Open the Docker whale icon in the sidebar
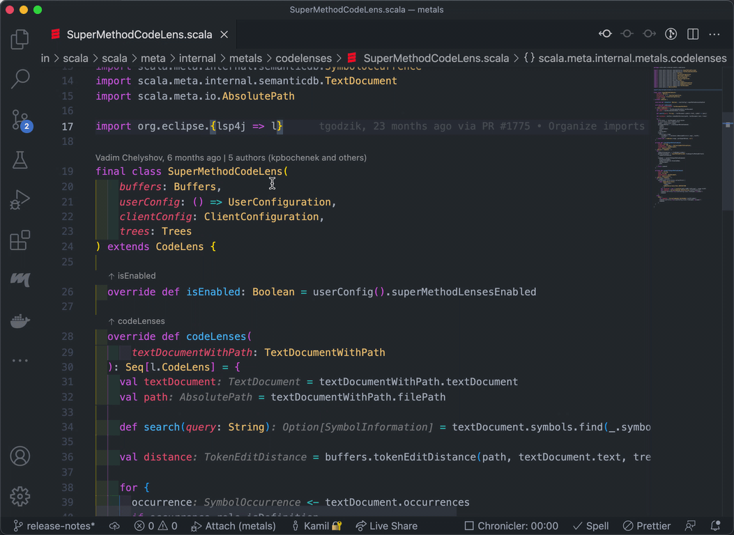 click(x=20, y=320)
